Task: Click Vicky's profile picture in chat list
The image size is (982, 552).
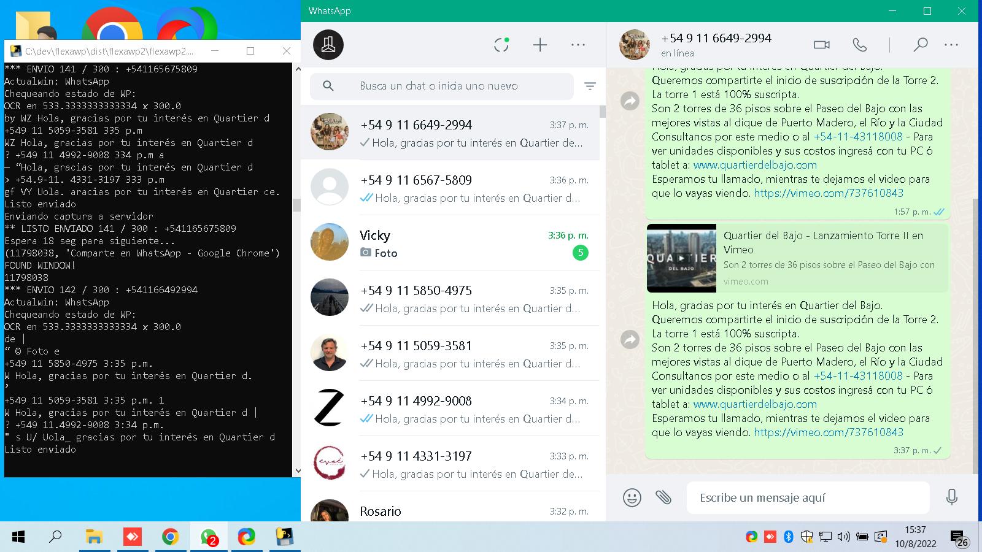Action: 330,242
